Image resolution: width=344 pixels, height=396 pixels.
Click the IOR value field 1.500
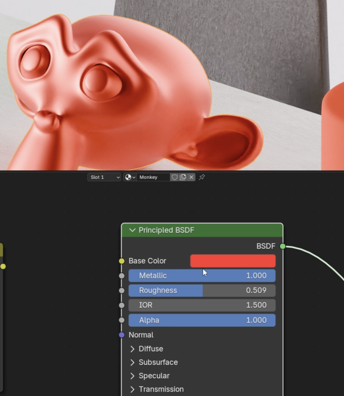pos(202,305)
